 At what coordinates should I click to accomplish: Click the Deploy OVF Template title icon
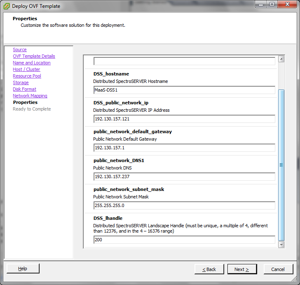coord(7,6)
